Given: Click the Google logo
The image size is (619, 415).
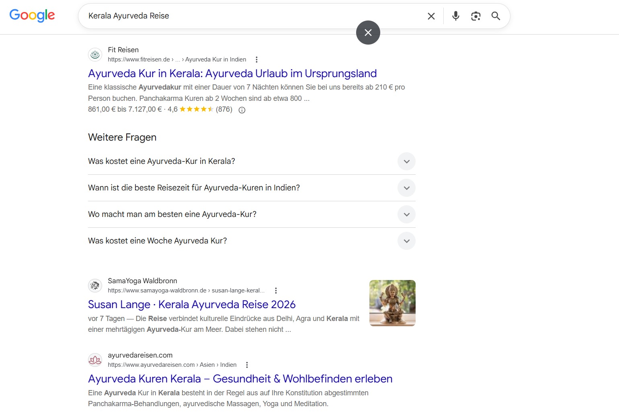Looking at the screenshot, I should [x=32, y=16].
